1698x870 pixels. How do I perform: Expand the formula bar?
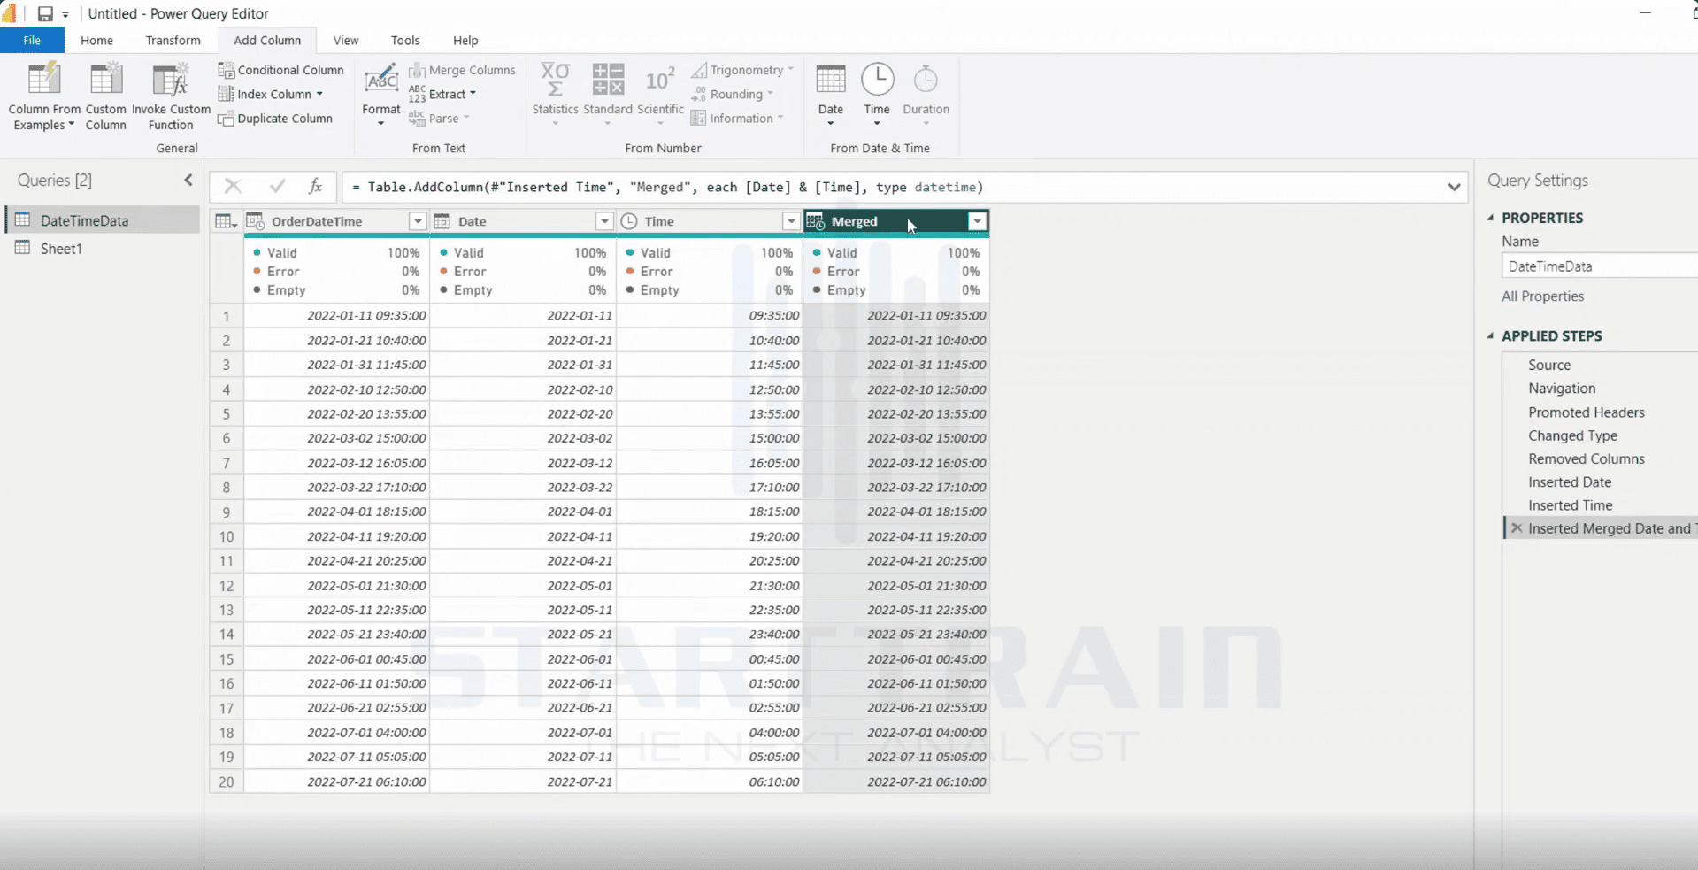coord(1454,187)
